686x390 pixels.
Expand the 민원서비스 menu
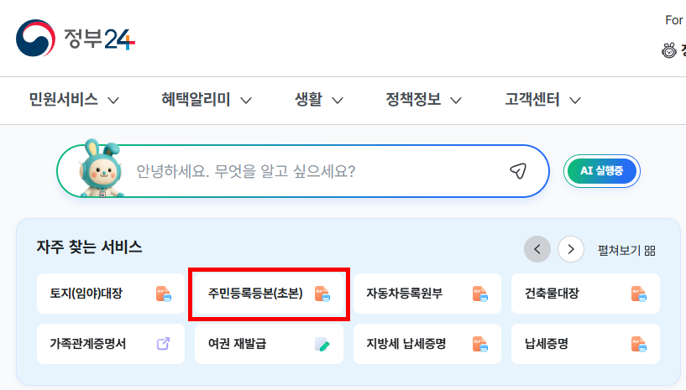[x=74, y=100]
